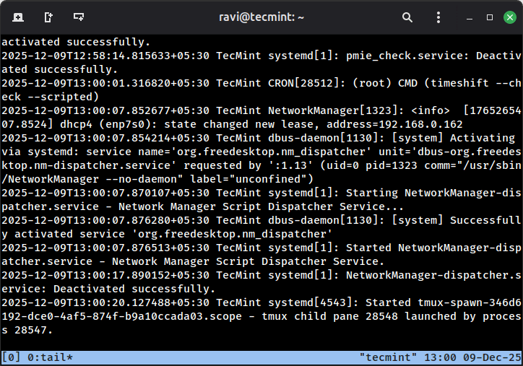Close the terminal with green X button

(x=510, y=17)
